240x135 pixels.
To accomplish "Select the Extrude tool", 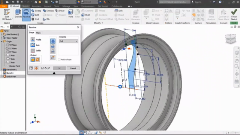I will tap(18, 13).
